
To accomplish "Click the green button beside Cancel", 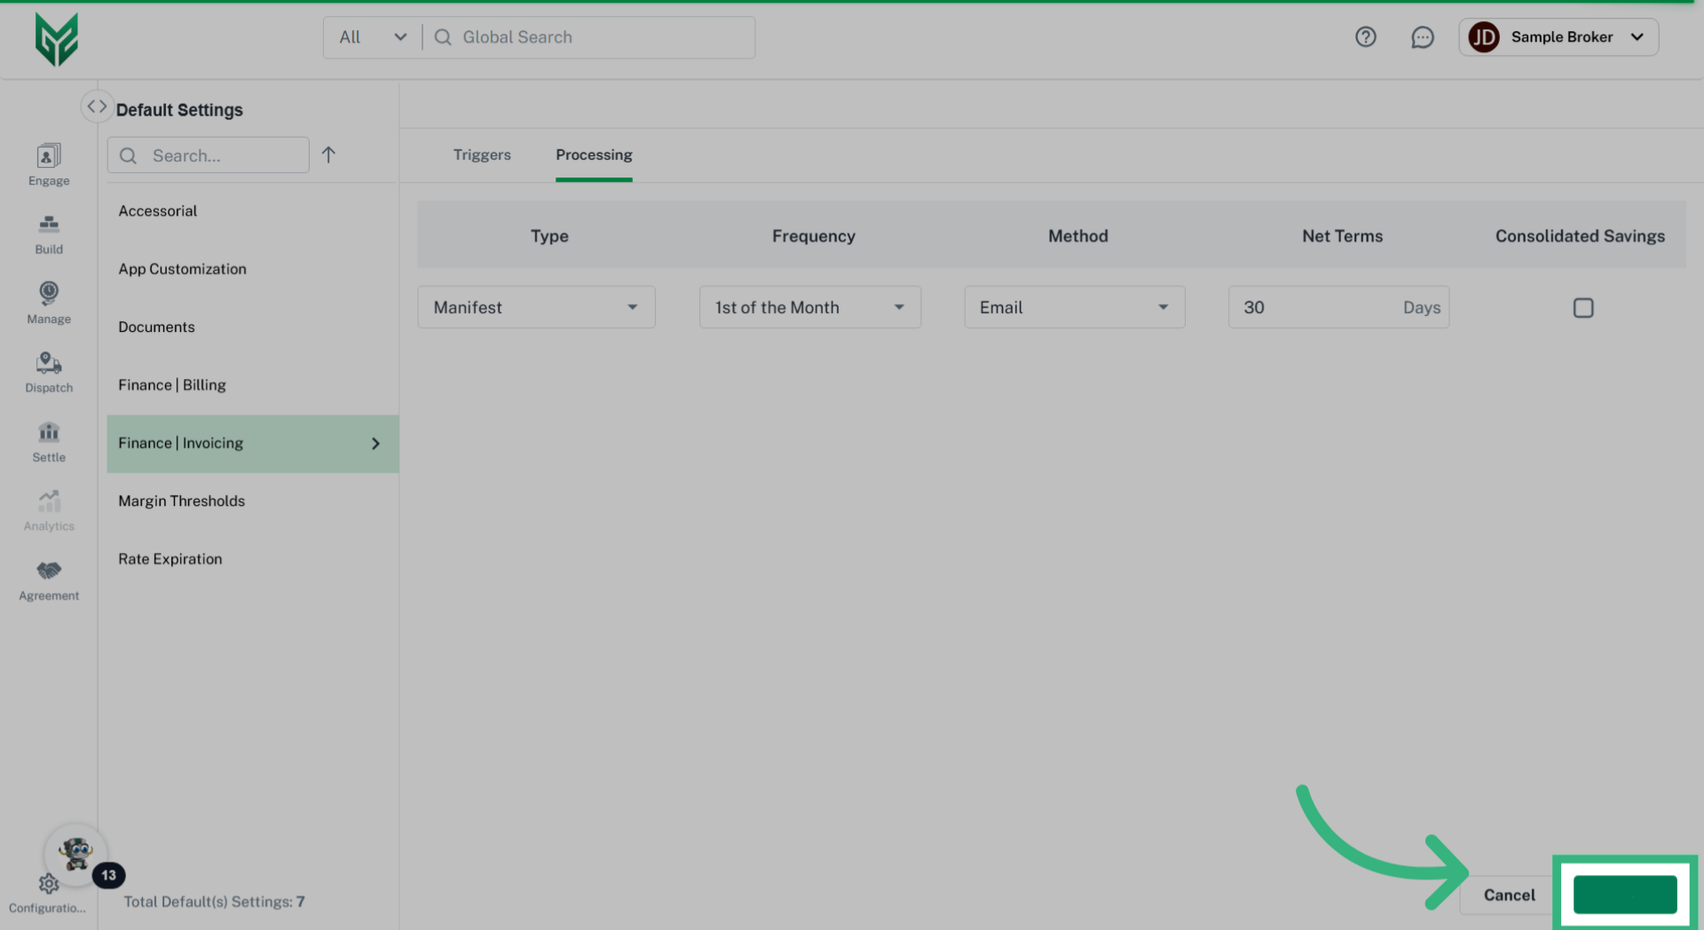I will [x=1625, y=895].
